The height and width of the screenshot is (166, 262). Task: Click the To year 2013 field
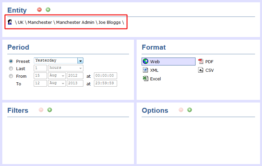pyautogui.click(x=75, y=83)
